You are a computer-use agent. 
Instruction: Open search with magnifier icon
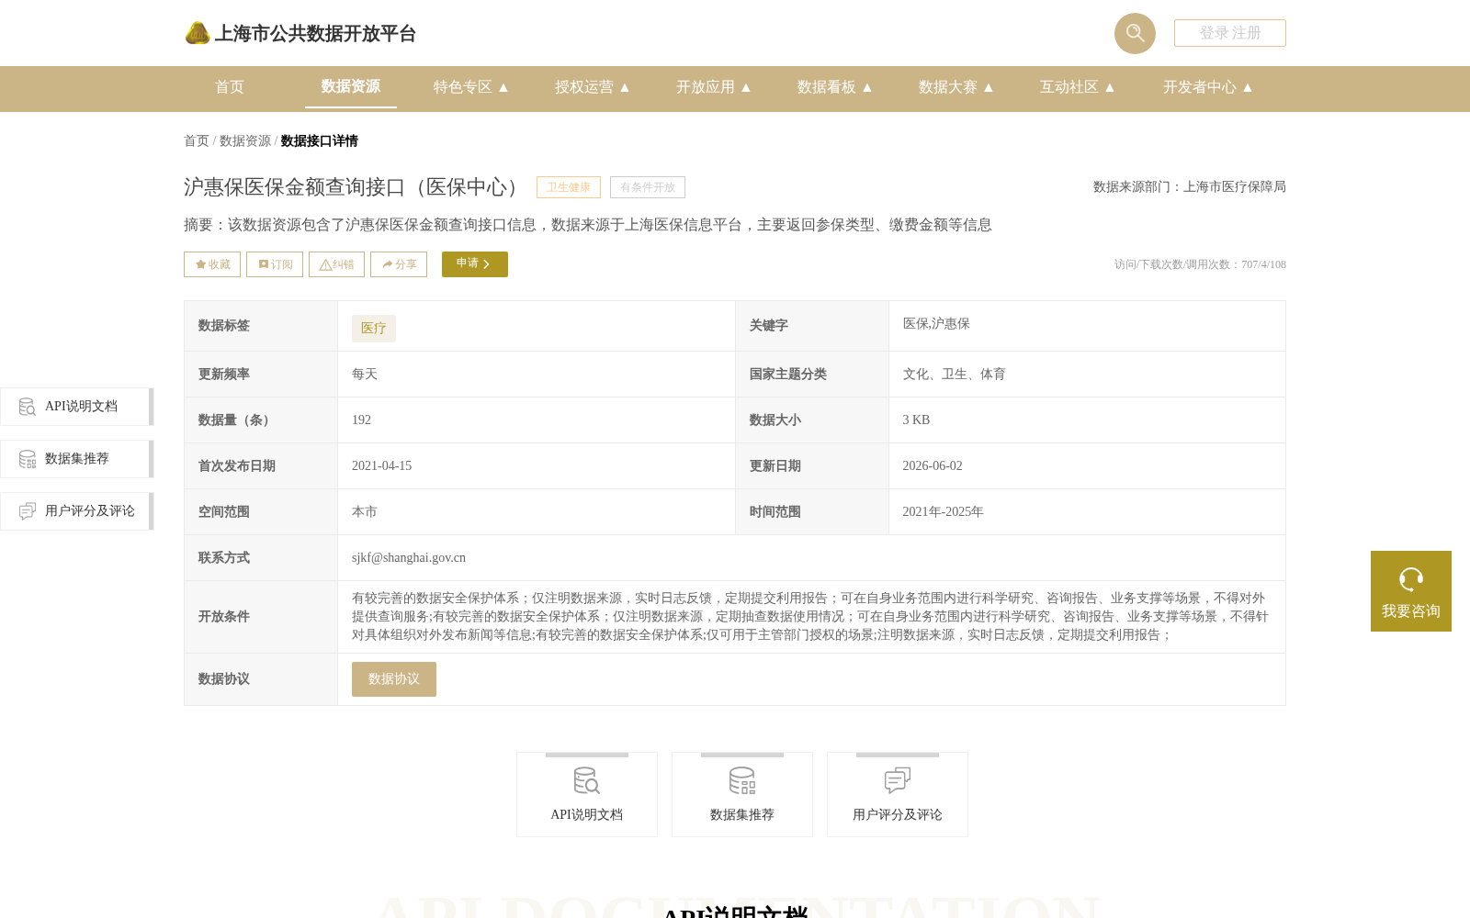tap(1135, 33)
